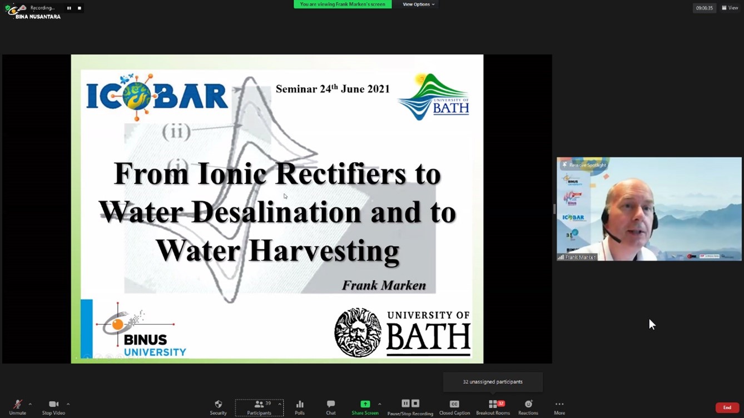Open the Reactions menu
The height and width of the screenshot is (418, 744).
pos(528,407)
